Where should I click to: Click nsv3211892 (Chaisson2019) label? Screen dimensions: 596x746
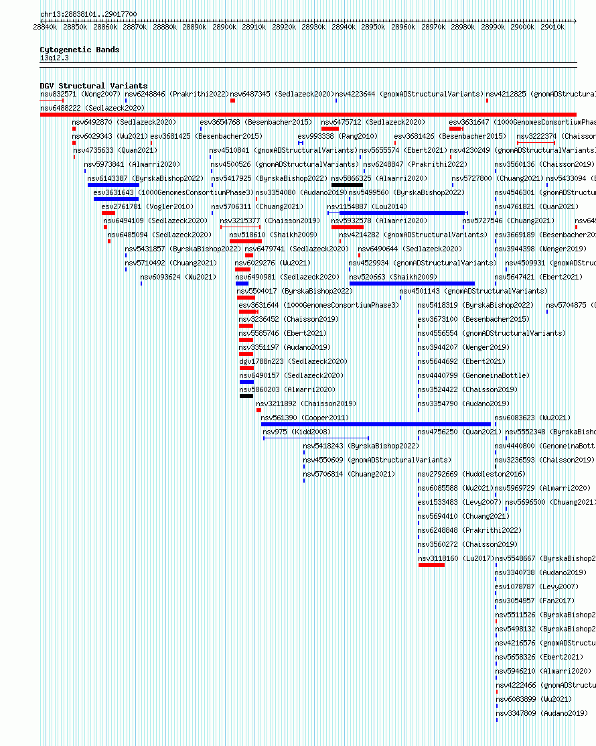pyautogui.click(x=306, y=403)
